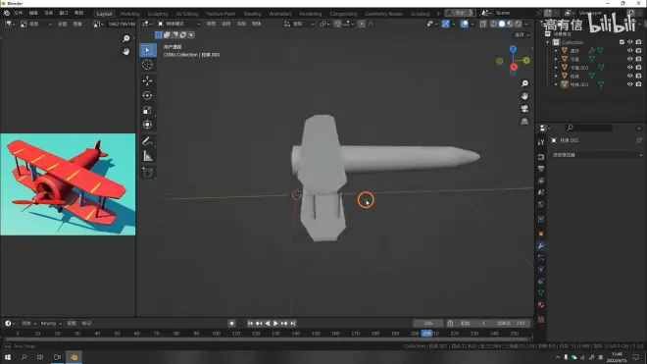This screenshot has height=364, width=647.
Task: Expand the second object under Collection
Action: coord(556,59)
